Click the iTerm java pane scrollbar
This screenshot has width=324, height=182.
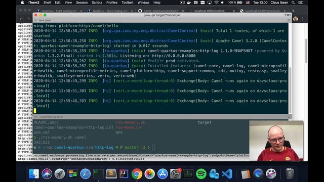(x=290, y=90)
